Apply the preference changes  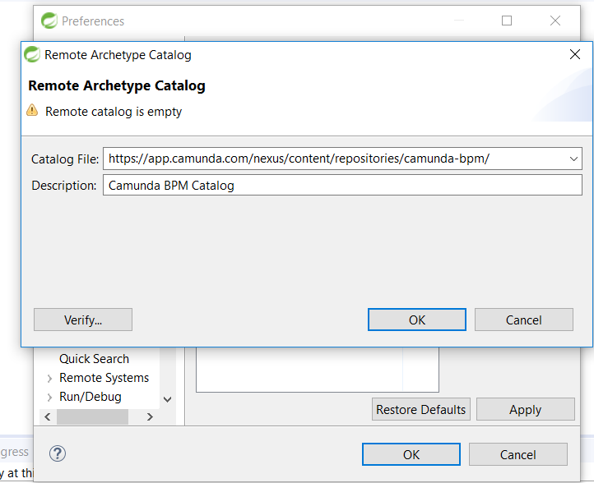[525, 409]
